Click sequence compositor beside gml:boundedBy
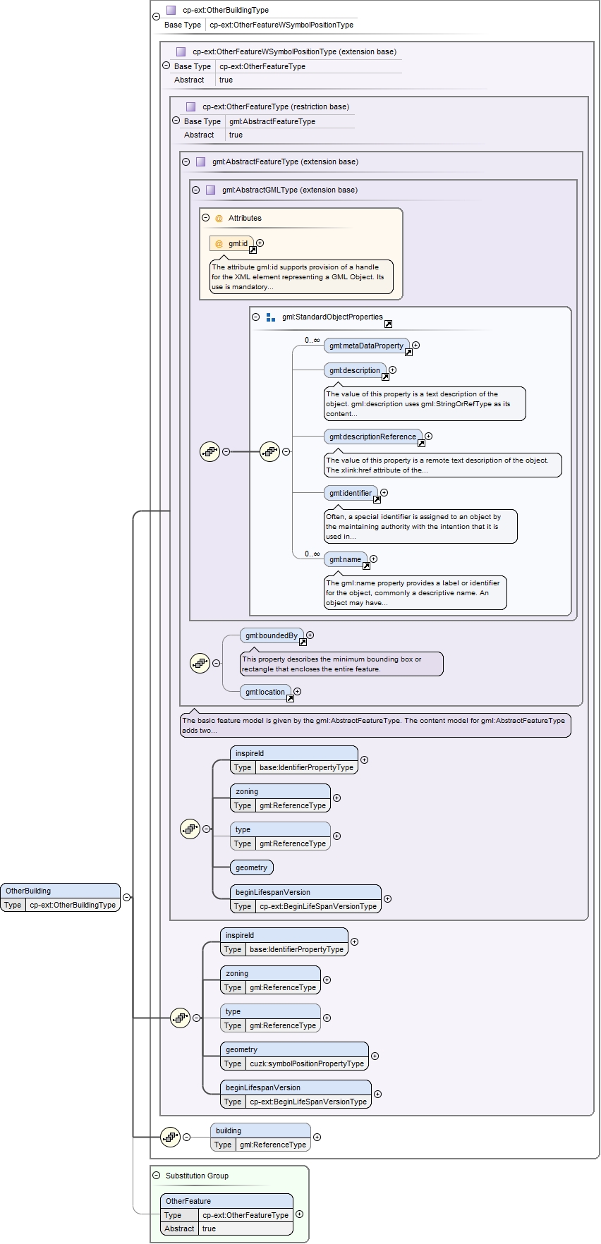 (200, 663)
